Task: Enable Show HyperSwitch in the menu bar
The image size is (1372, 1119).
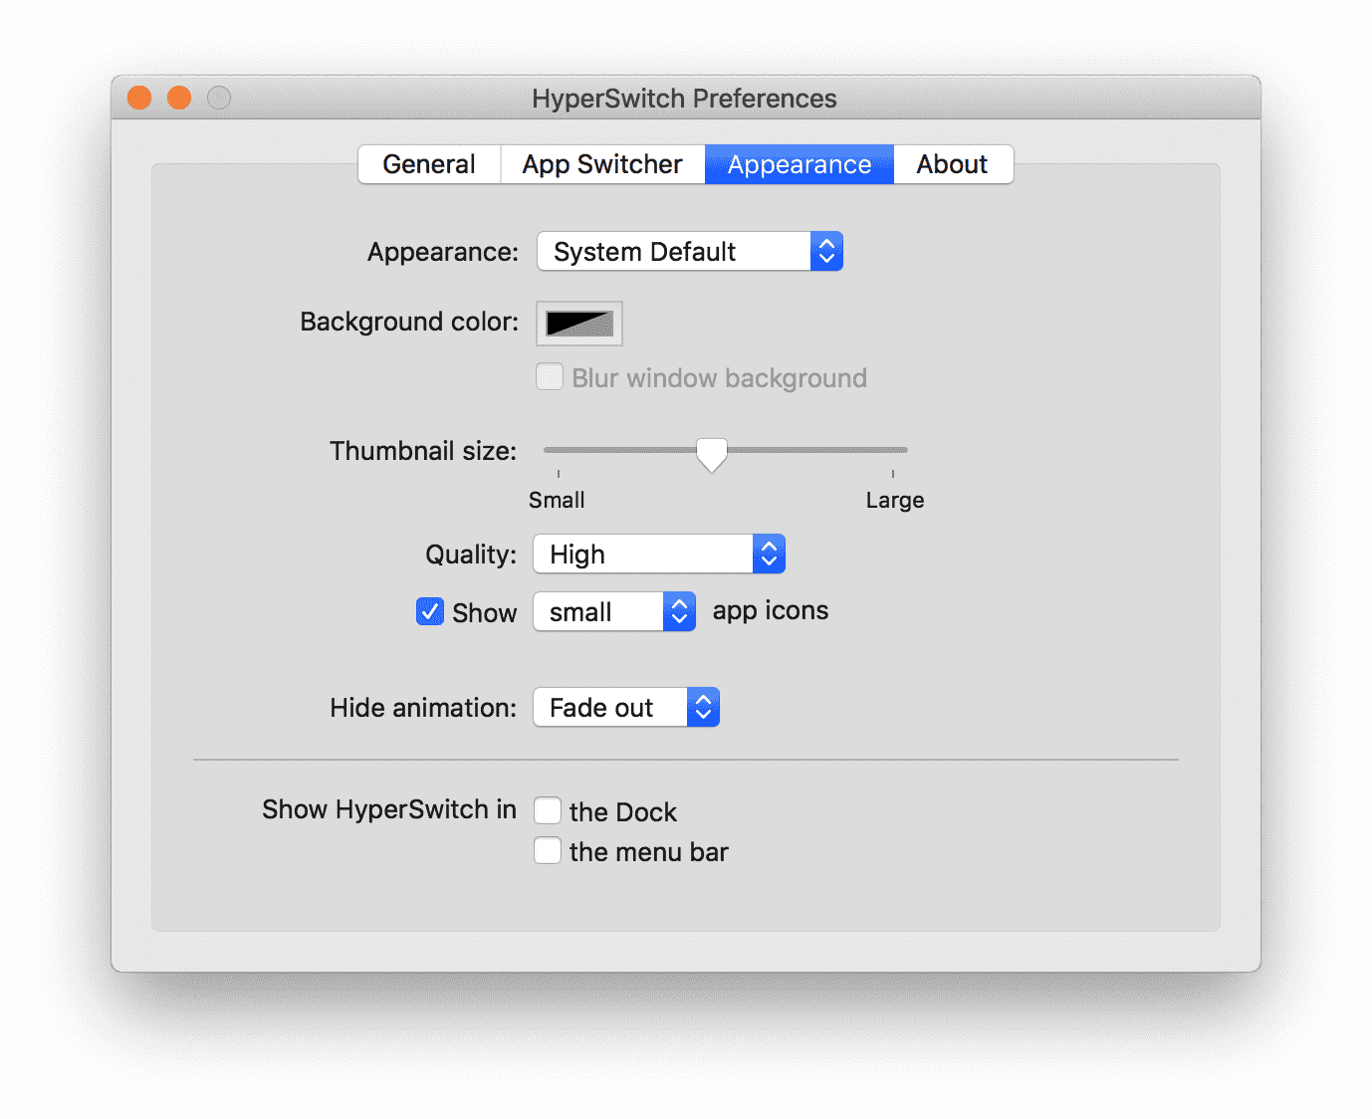Action: click(x=548, y=850)
